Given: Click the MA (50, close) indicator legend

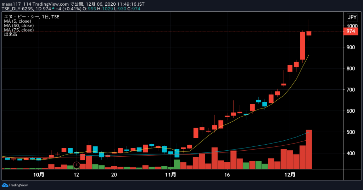Looking at the screenshot, I should (x=19, y=26).
